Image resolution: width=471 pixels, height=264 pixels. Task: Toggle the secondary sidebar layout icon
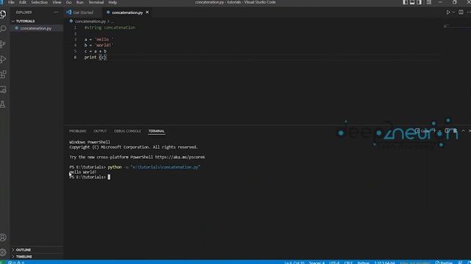tap(419, 2)
